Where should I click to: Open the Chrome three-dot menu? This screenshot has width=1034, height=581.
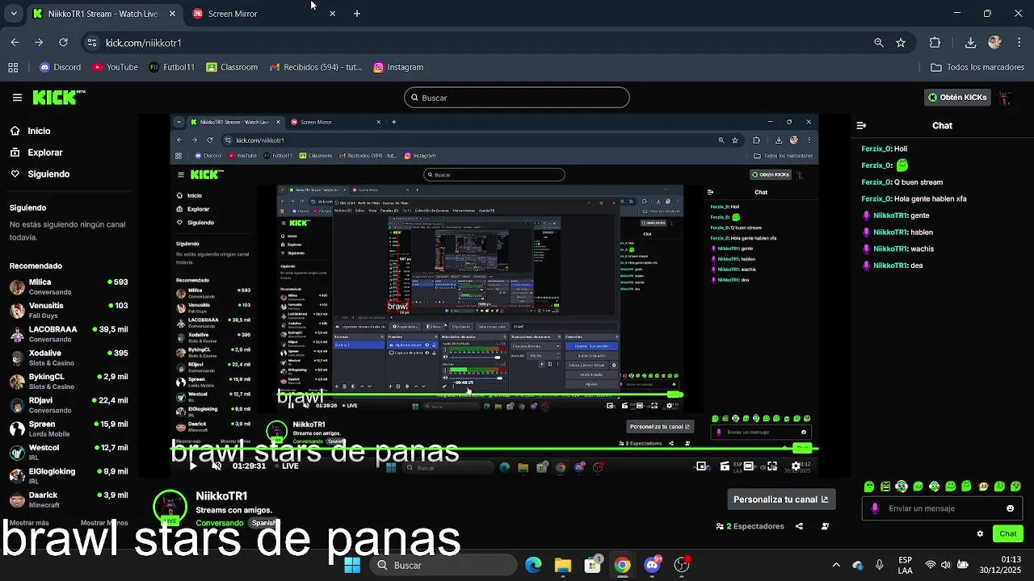coord(1019,43)
